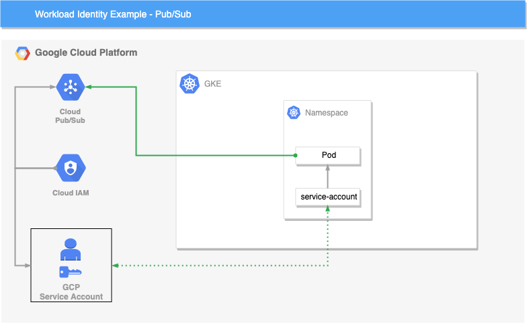Image resolution: width=527 pixels, height=323 pixels.
Task: Click the 'Workload Identity Example - Pub/Sub' title
Action: pyautogui.click(x=113, y=14)
